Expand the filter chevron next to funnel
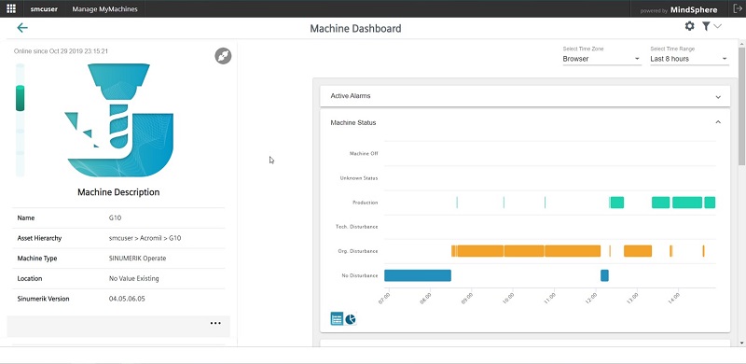 tap(717, 26)
